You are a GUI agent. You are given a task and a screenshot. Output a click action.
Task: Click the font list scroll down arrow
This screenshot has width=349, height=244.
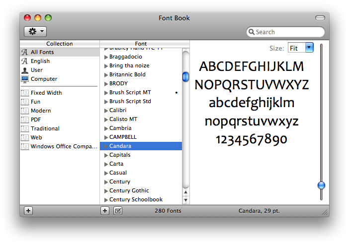[185, 200]
